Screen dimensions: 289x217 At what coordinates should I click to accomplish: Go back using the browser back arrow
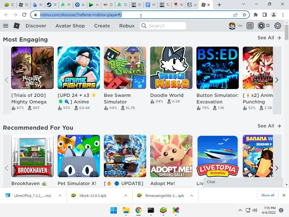click(6, 15)
